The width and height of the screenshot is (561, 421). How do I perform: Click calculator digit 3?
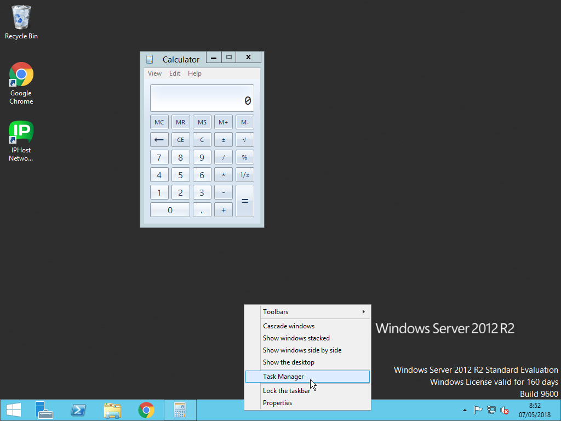(x=202, y=192)
